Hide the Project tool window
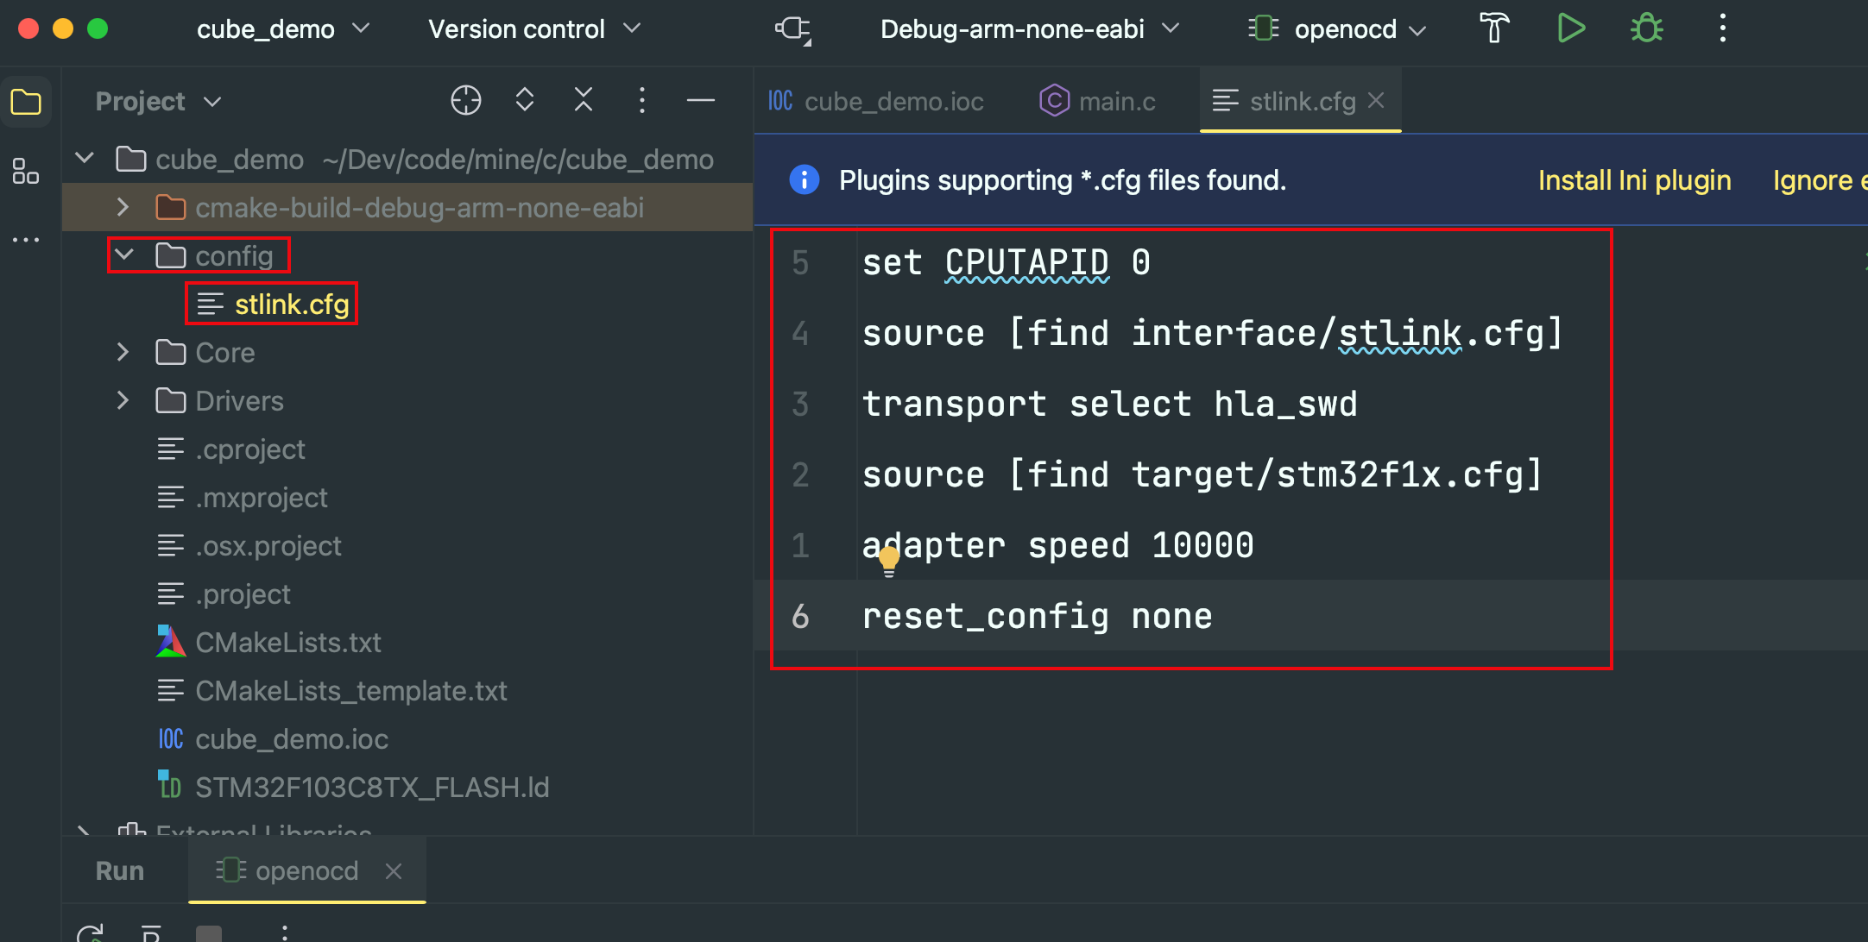The width and height of the screenshot is (1868, 942). pos(700,101)
